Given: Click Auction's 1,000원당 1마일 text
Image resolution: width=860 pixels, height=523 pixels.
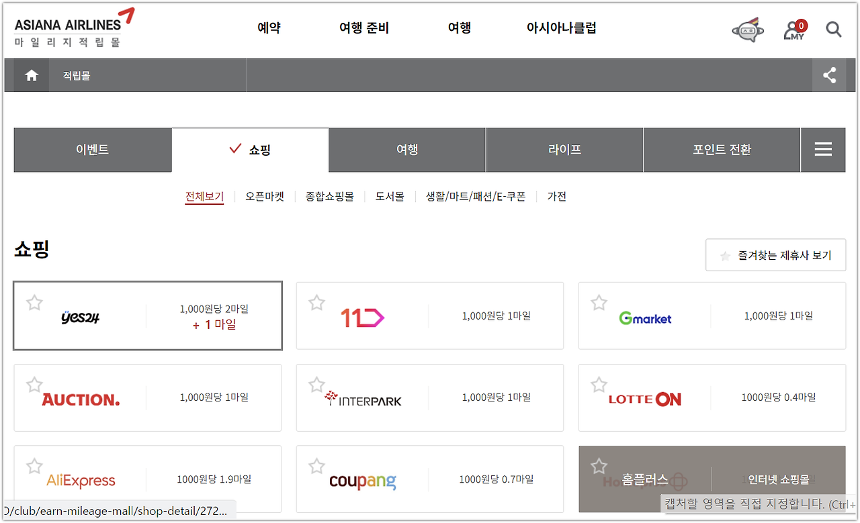Looking at the screenshot, I should pyautogui.click(x=214, y=397).
